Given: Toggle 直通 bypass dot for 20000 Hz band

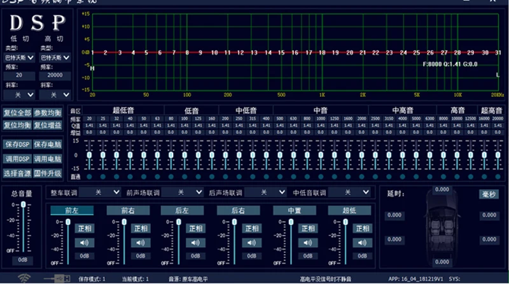Looking at the screenshot, I should coord(498,177).
